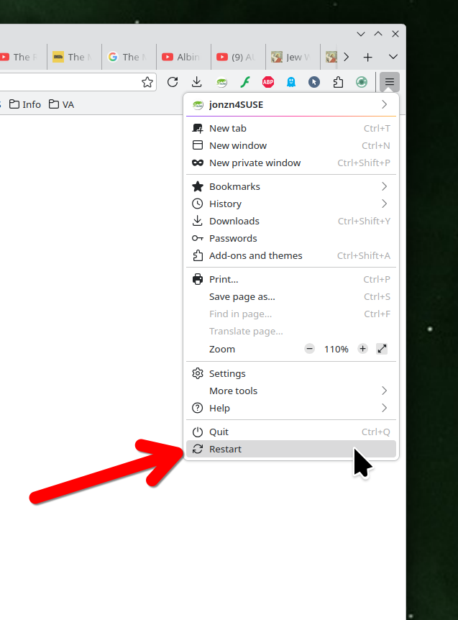Open the list all tabs dropdown
Image resolution: width=458 pixels, height=620 pixels.
tap(393, 57)
